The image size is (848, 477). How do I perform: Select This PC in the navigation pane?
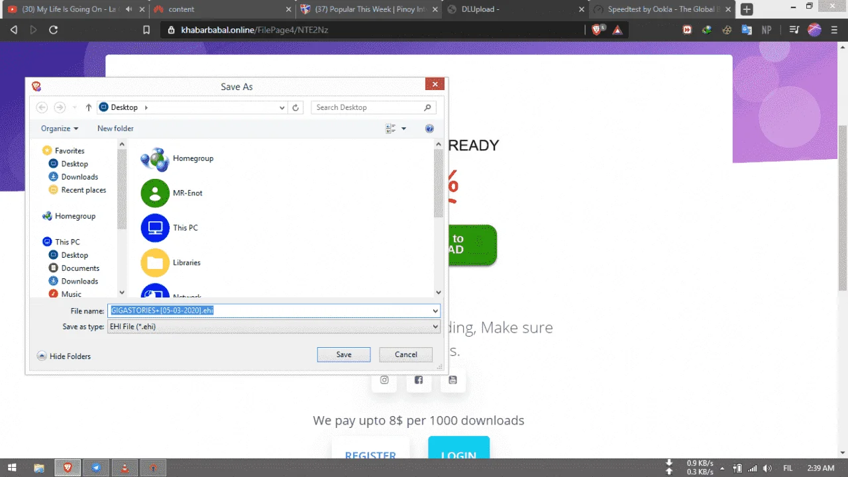pyautogui.click(x=61, y=242)
